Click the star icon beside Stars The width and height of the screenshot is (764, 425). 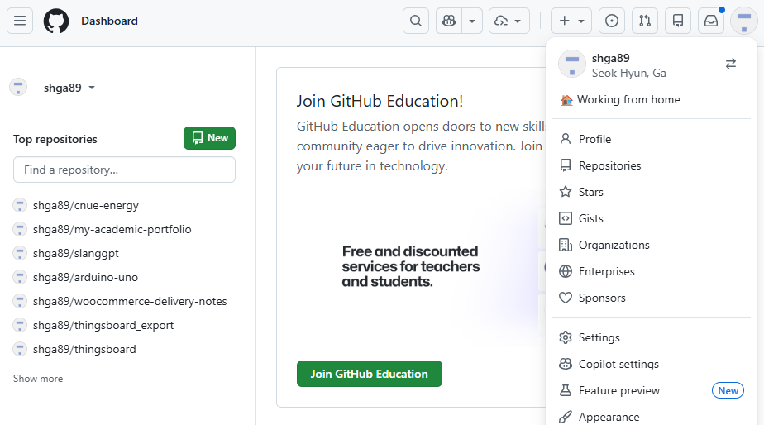(566, 192)
